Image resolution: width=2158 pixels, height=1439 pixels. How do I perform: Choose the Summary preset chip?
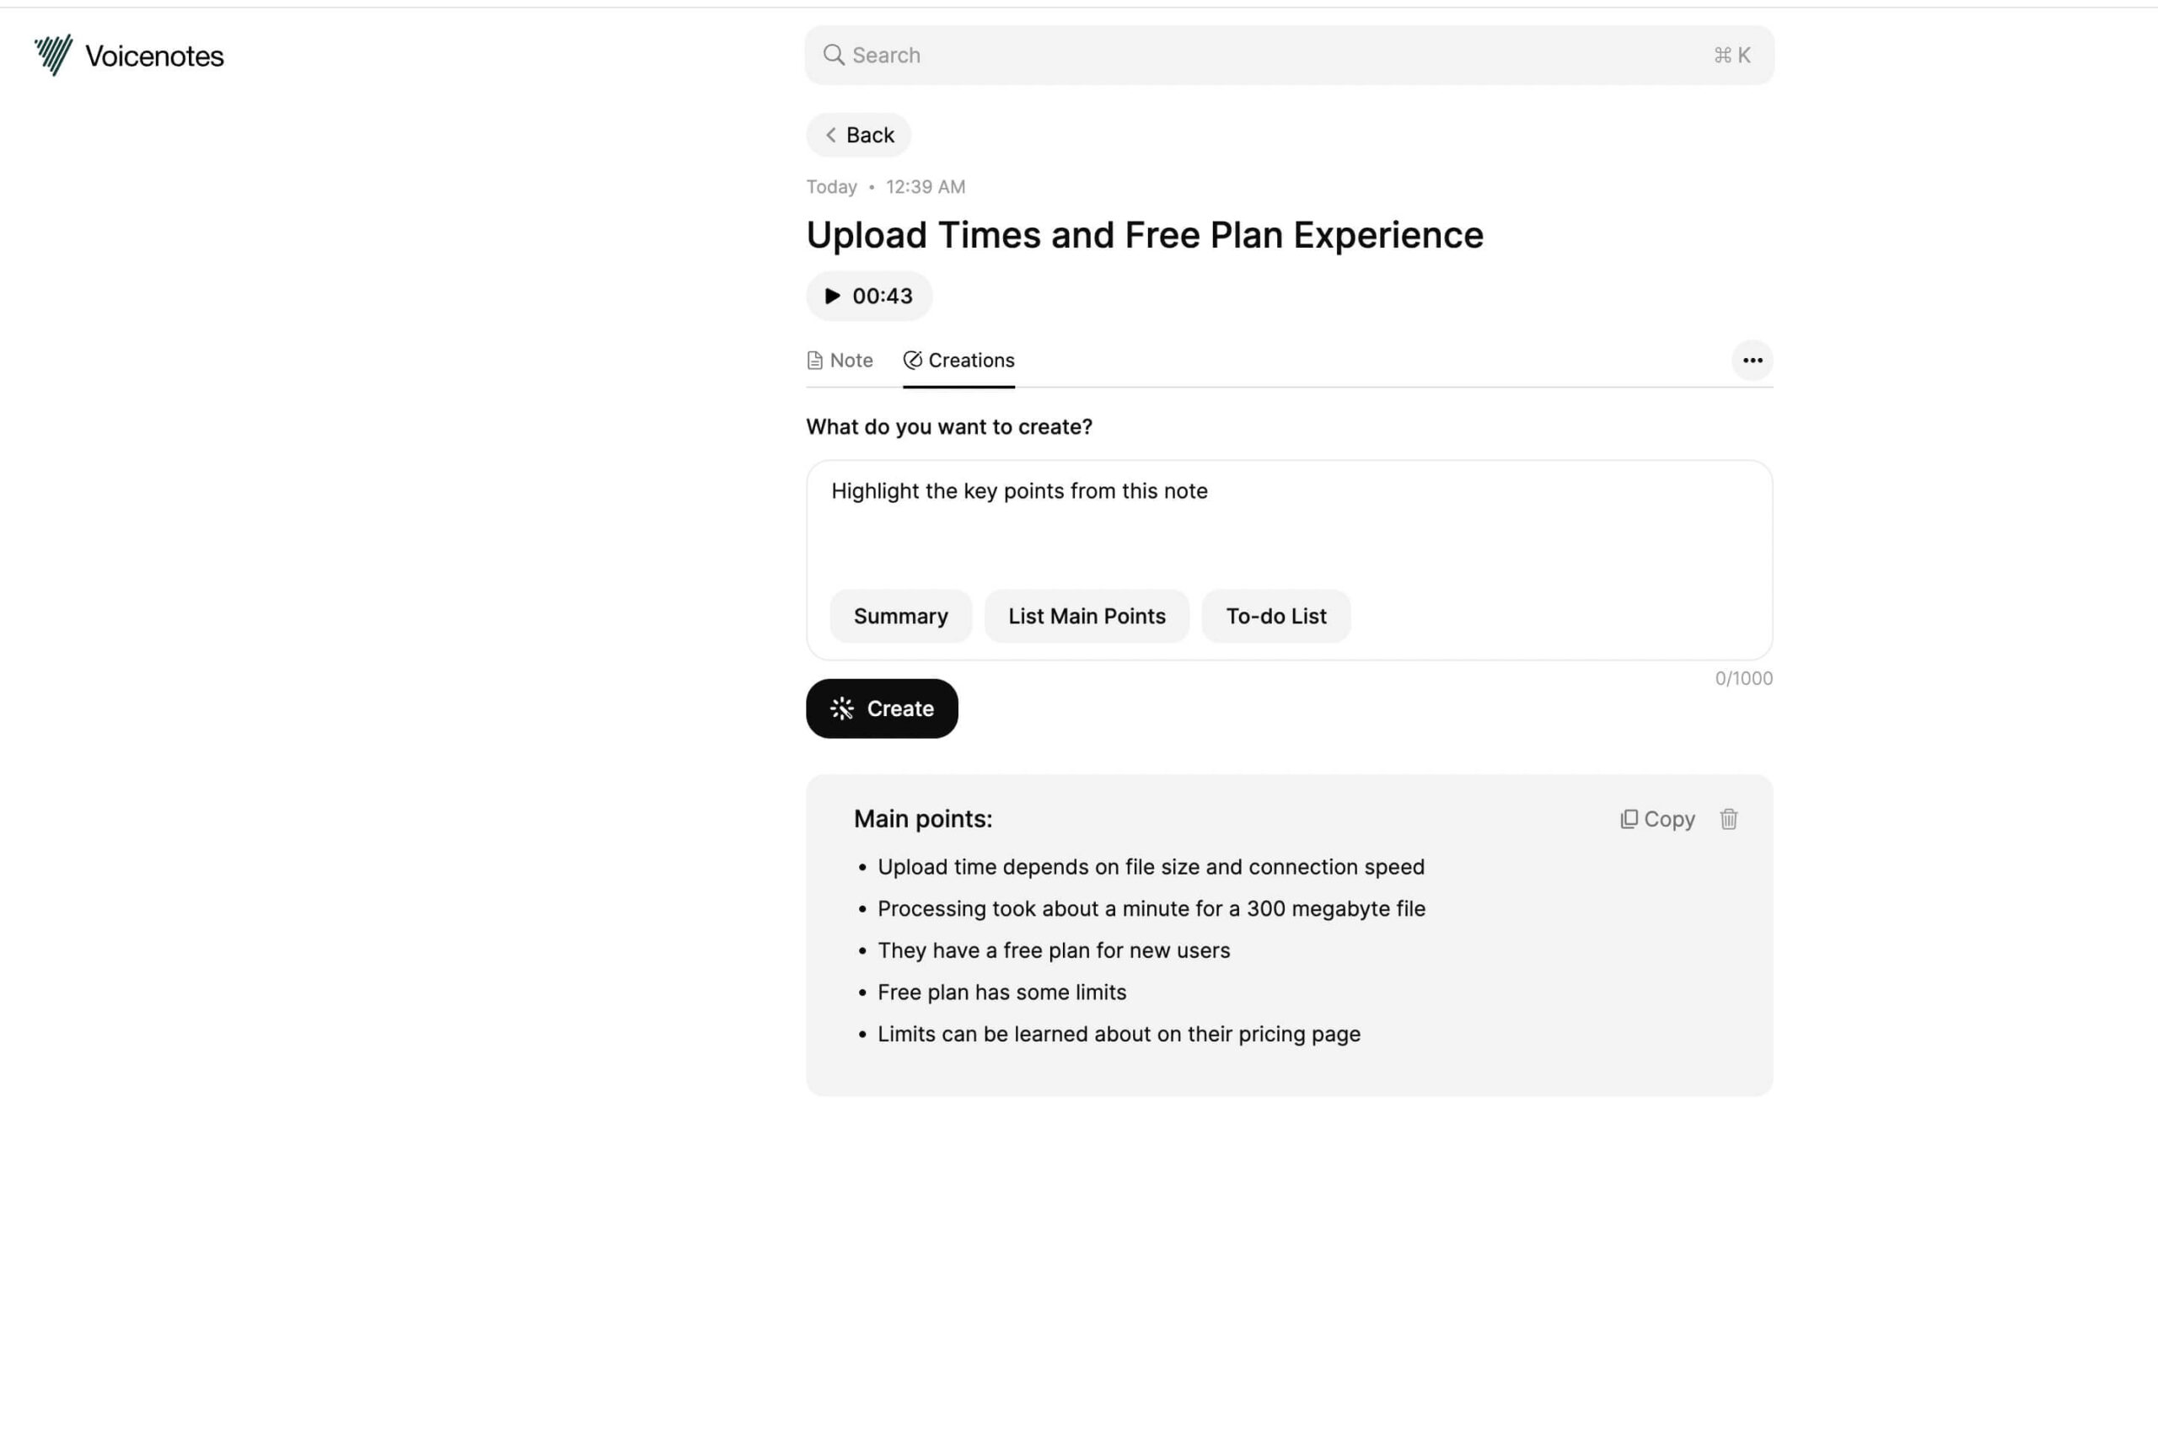[900, 616]
